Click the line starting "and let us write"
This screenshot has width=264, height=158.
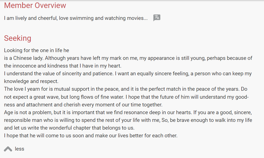(x=69, y=128)
